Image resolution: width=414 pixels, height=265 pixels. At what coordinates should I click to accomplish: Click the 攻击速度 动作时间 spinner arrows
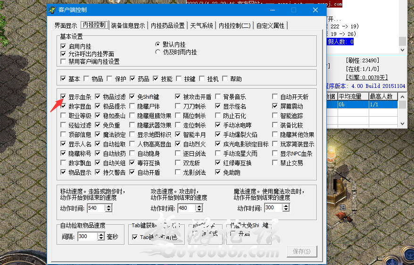200,208
